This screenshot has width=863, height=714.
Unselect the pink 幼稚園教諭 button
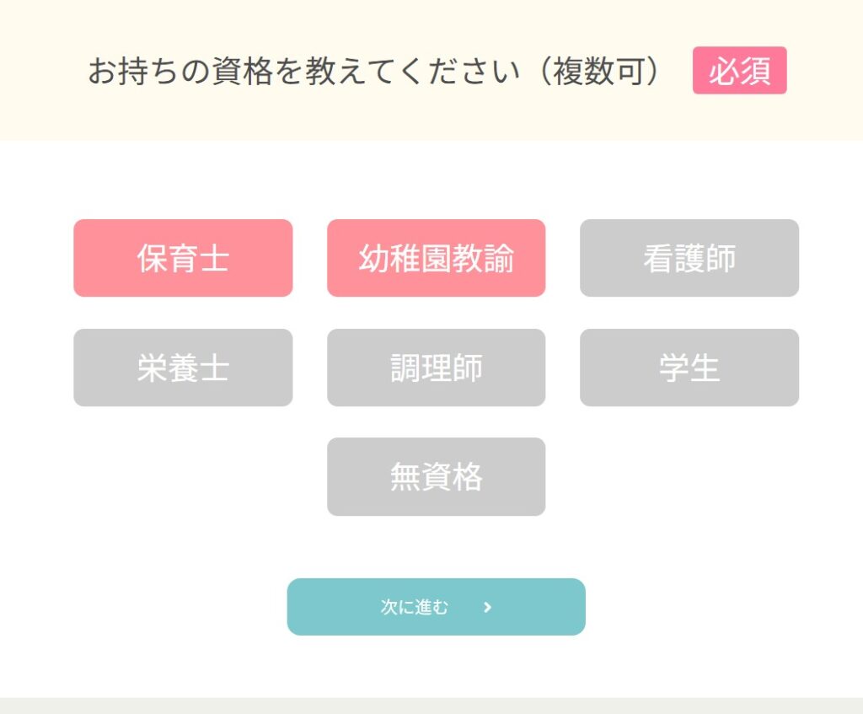436,258
